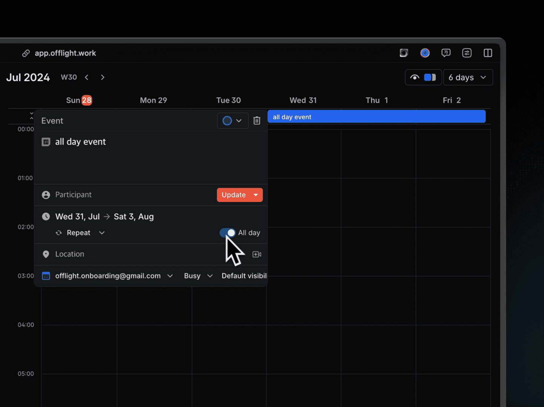Click the Jul 2024 month title
Image resolution: width=544 pixels, height=407 pixels.
[28, 77]
